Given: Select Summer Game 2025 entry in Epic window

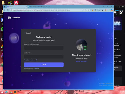Looking at the screenshot, I should point(117,57).
